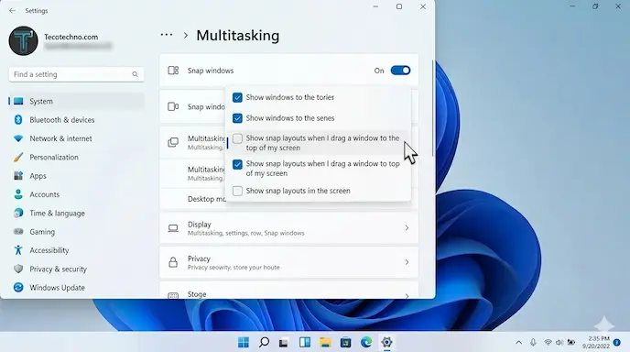
Task: Click in the Find a setting box
Action: [76, 74]
